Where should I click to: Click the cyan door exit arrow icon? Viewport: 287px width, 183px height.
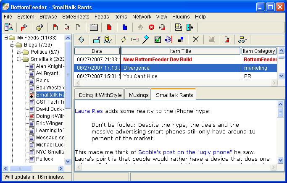(x=190, y=27)
